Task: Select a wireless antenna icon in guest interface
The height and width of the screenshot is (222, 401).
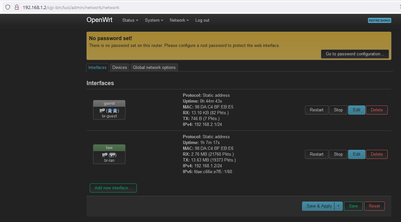Action: click(x=110, y=111)
